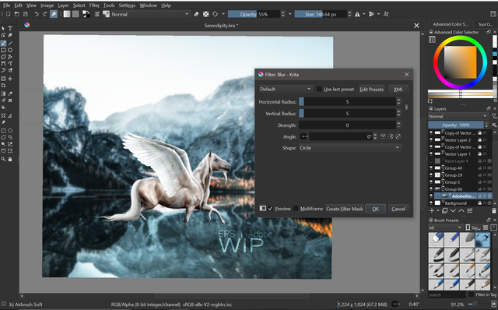Uncheck the Preview checkbox
Screen dimensions: 498x310
270,209
